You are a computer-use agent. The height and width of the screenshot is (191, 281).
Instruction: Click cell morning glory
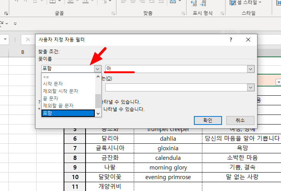point(168,168)
